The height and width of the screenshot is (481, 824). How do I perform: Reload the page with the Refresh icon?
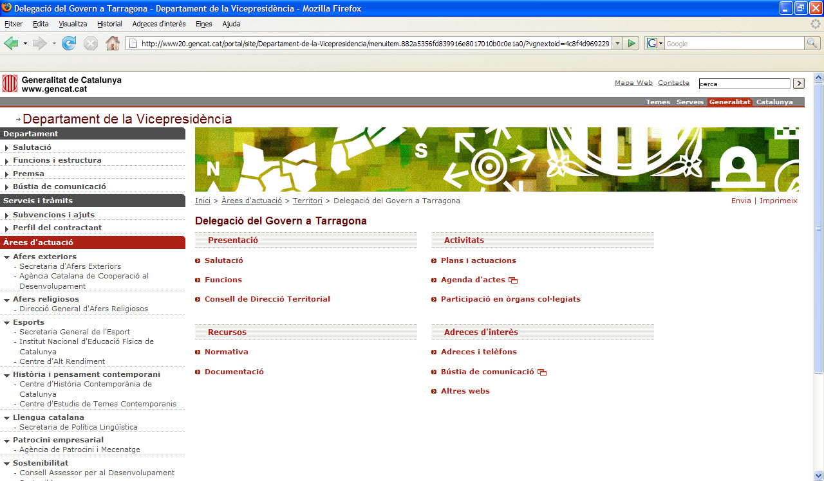click(68, 44)
